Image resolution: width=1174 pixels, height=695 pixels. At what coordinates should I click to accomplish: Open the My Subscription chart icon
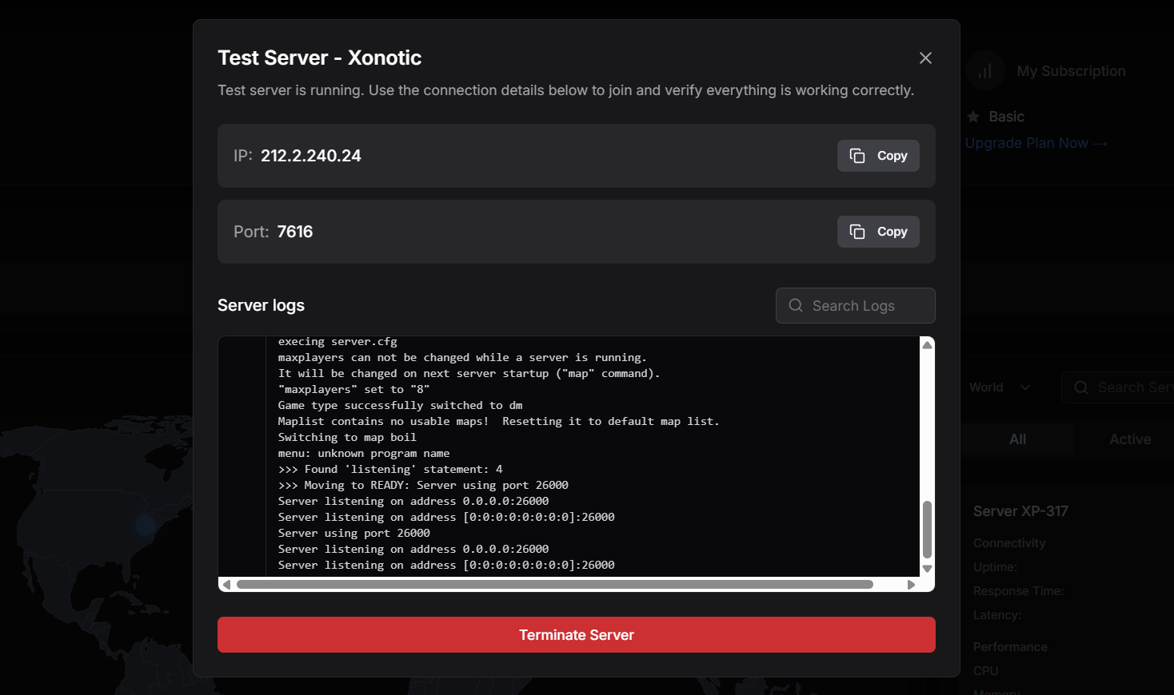click(984, 71)
